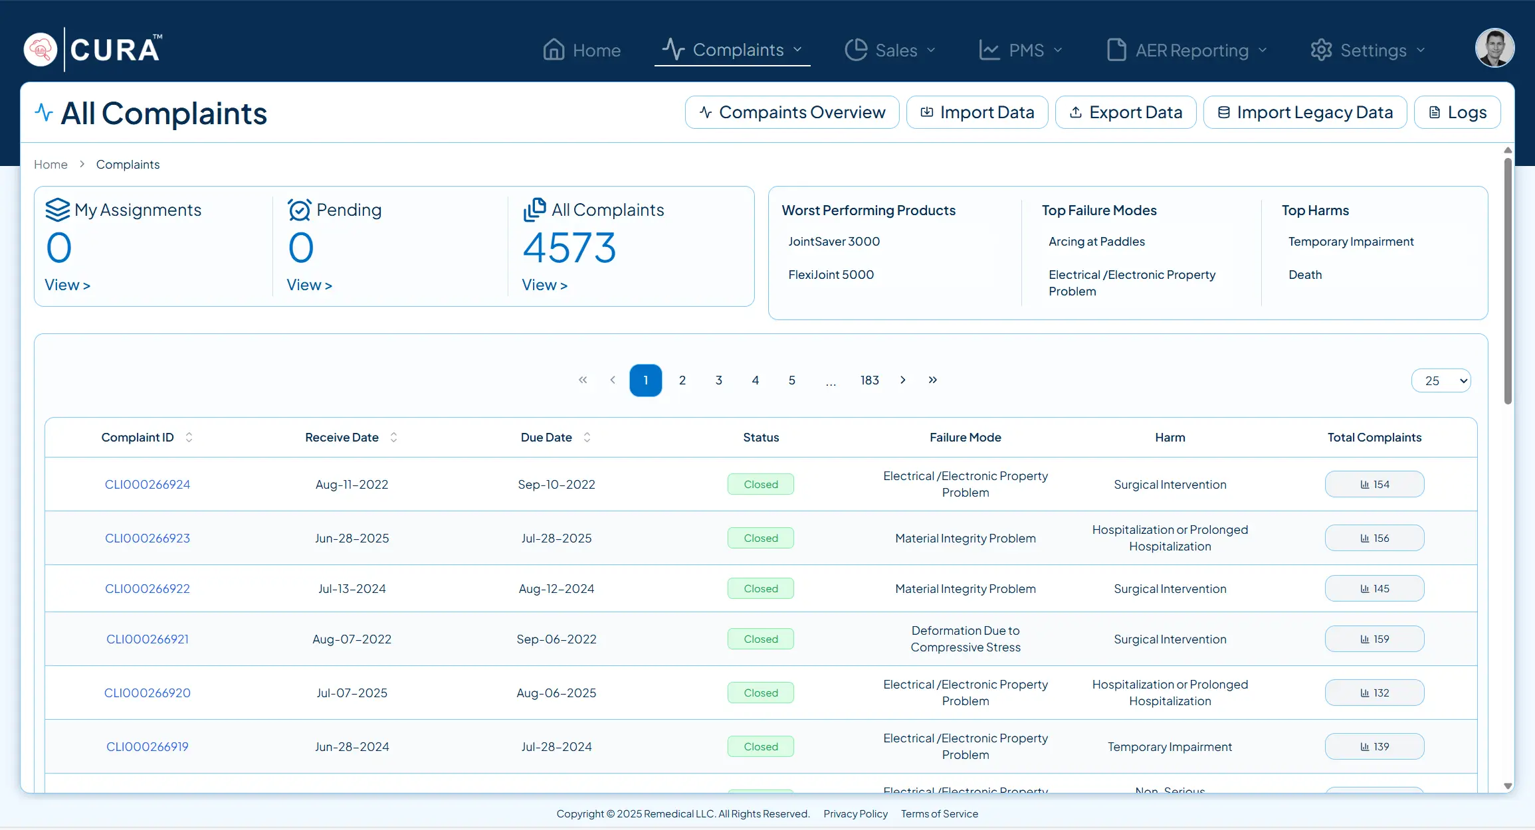Click the Export Data button
This screenshot has width=1535, height=830.
click(1126, 113)
